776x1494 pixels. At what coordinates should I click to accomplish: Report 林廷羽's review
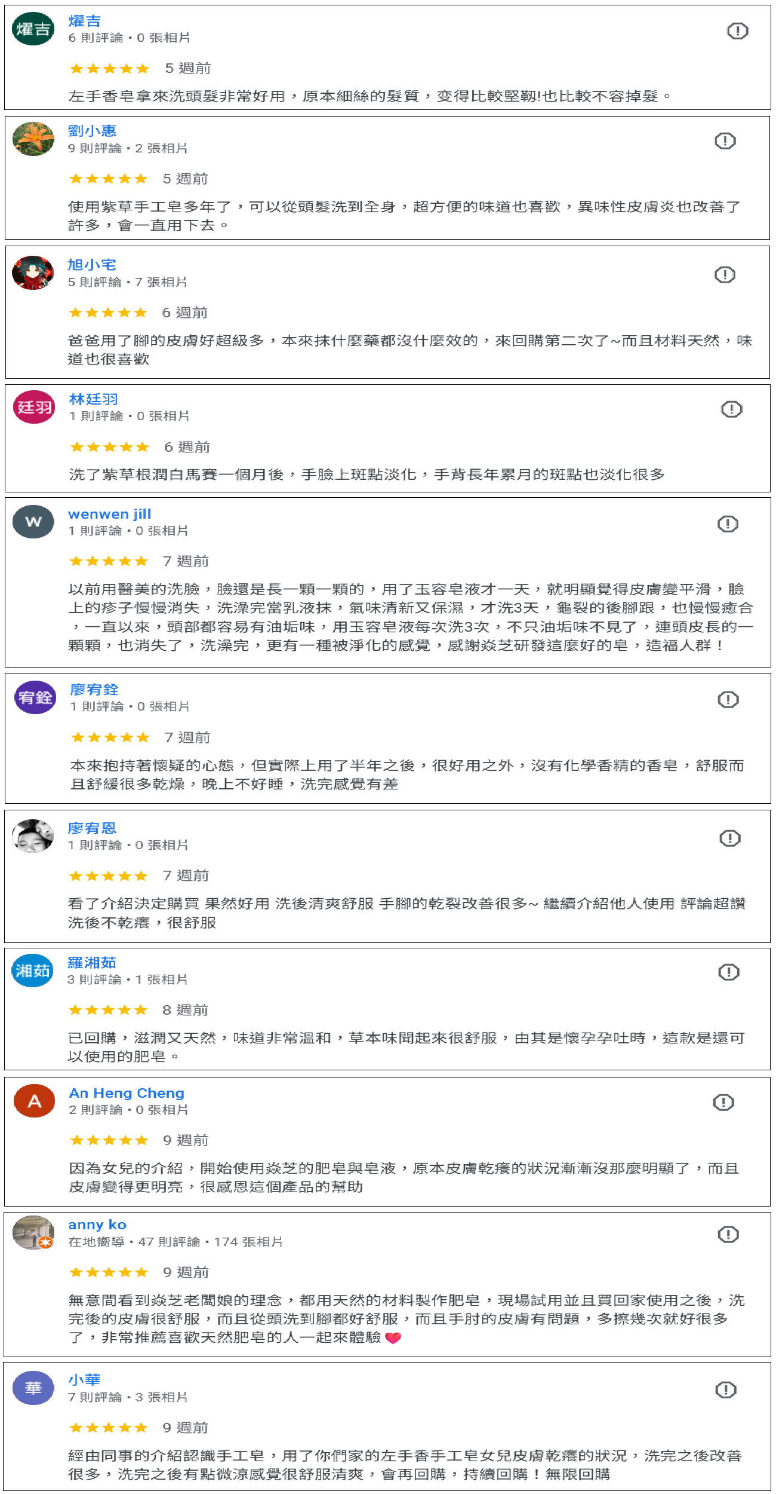[x=731, y=409]
